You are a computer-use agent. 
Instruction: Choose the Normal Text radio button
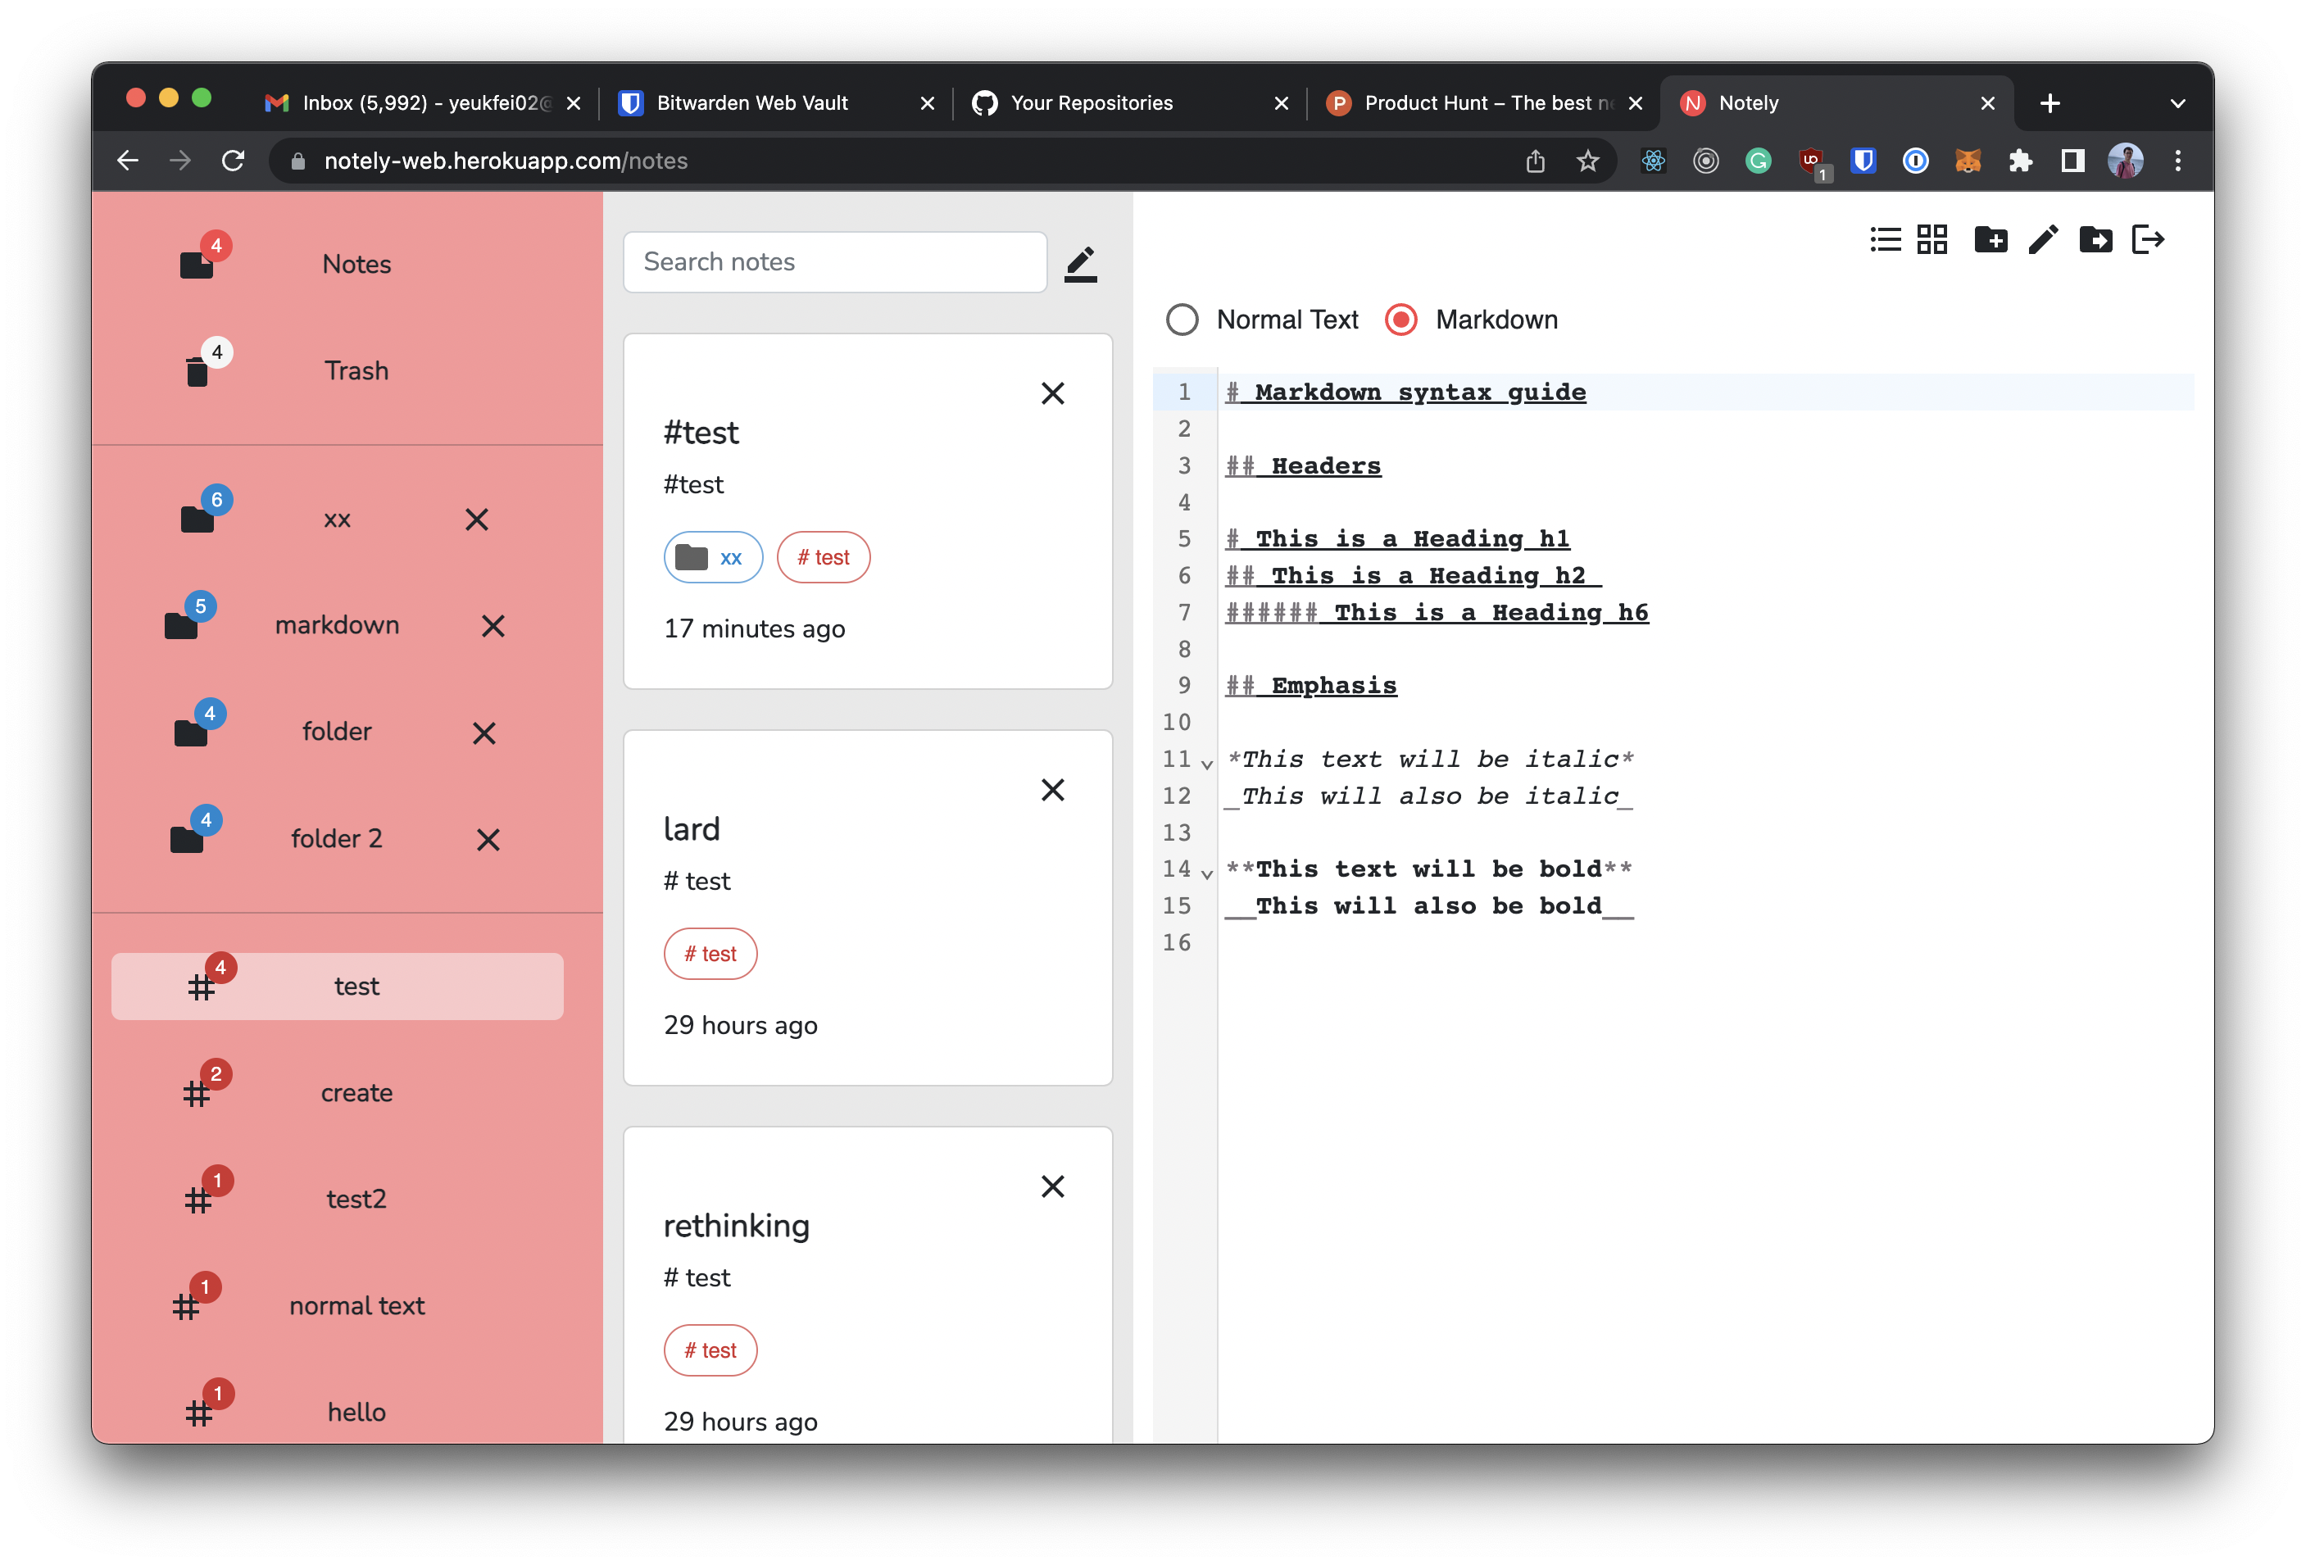1182,320
